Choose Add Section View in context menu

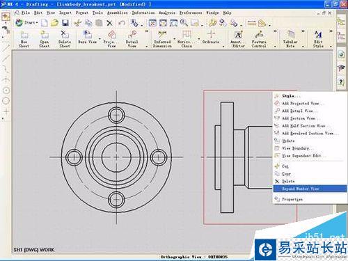(x=310, y=118)
